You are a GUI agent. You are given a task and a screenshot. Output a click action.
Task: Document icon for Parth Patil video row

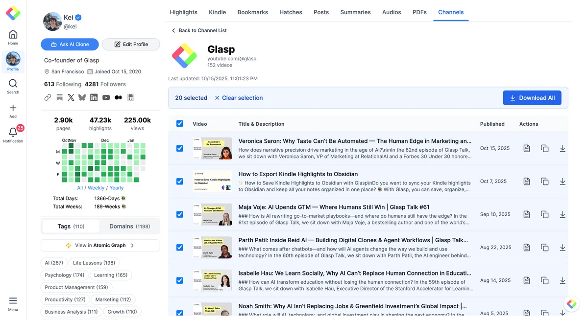pyautogui.click(x=527, y=248)
